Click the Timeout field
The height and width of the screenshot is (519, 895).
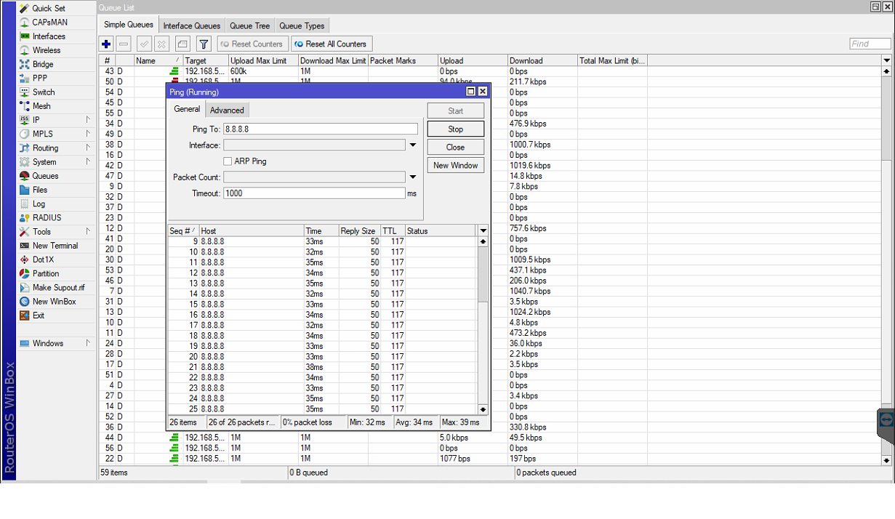pos(314,193)
